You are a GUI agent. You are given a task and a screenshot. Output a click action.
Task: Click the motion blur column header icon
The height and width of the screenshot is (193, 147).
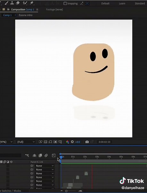4,162
